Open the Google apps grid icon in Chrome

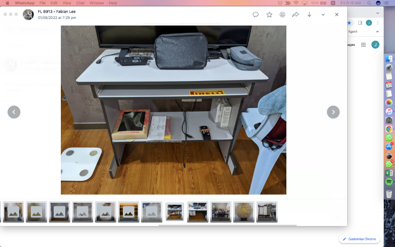[363, 45]
